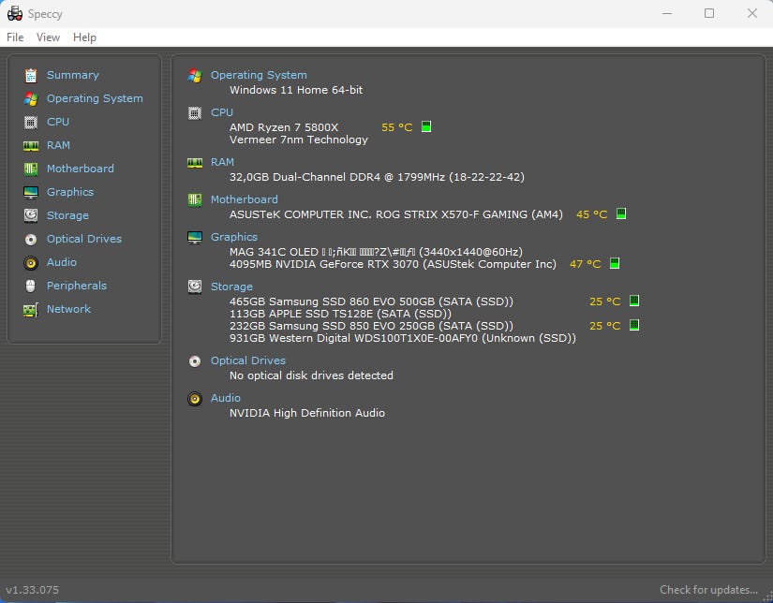Screen dimensions: 773x603
Task: Click the NVIDIA High Definition Audio text
Action: point(306,413)
